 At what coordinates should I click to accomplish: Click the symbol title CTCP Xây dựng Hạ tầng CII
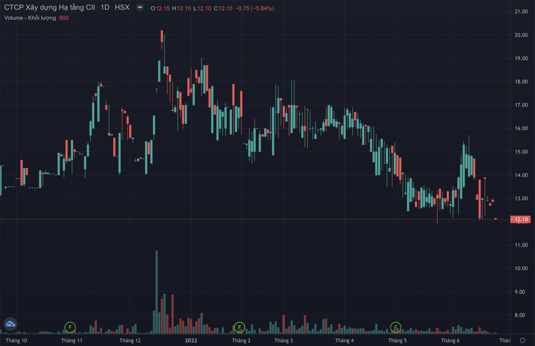tap(49, 7)
